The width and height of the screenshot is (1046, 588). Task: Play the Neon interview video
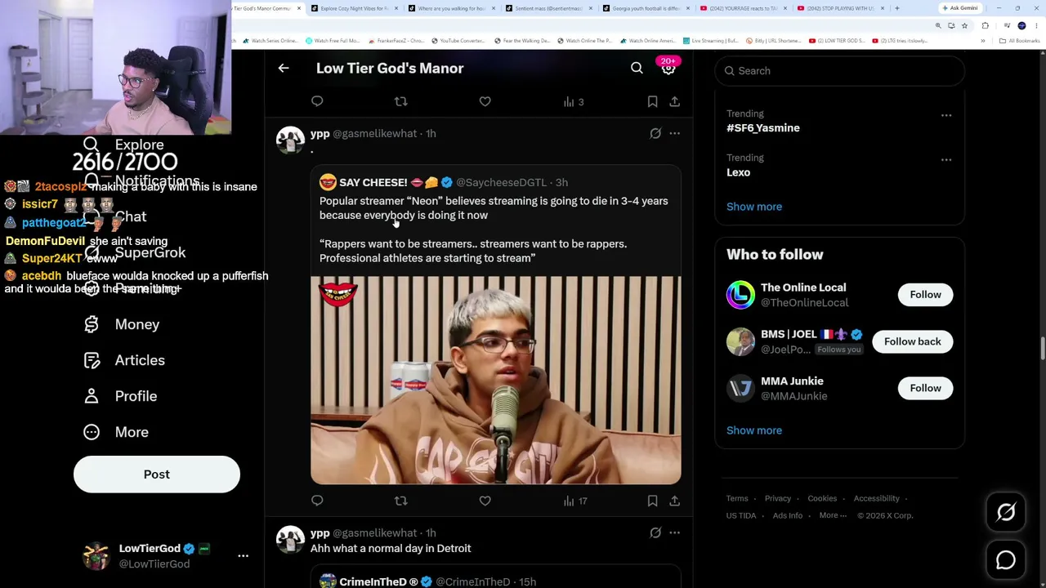[x=495, y=381]
